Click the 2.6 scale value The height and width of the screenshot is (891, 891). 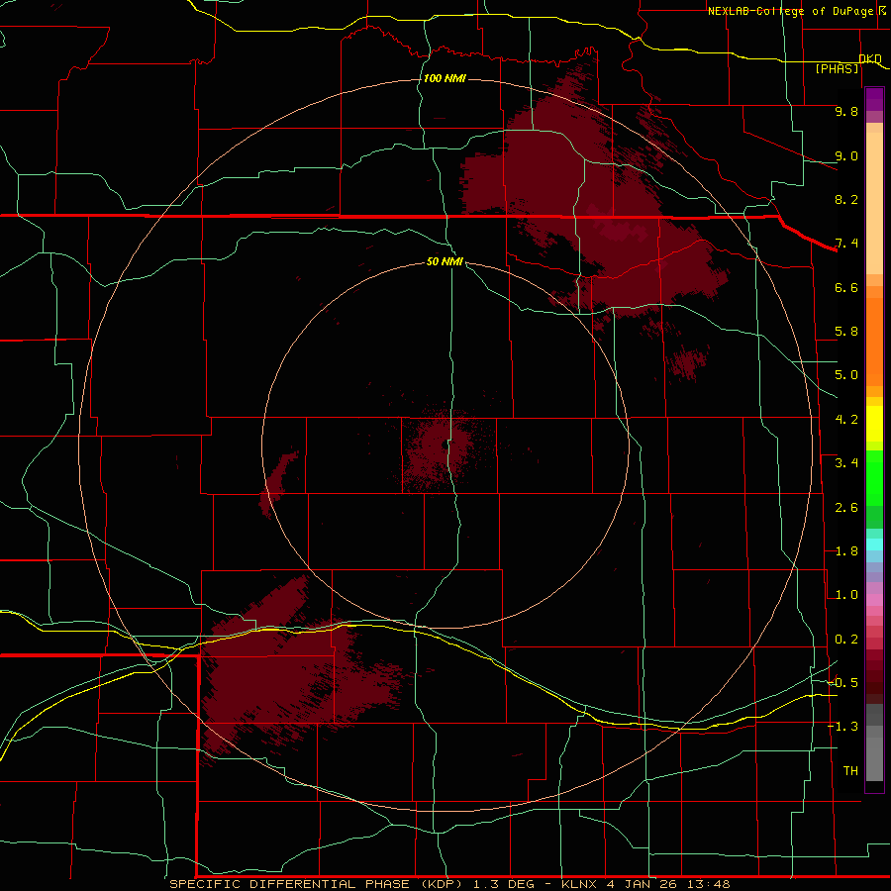pyautogui.click(x=846, y=508)
